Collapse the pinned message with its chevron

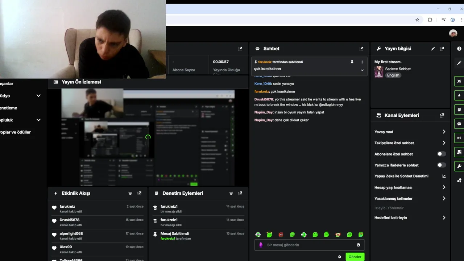click(x=362, y=70)
